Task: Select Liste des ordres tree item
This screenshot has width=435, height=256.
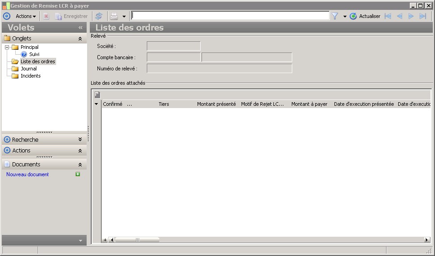Action: click(38, 61)
